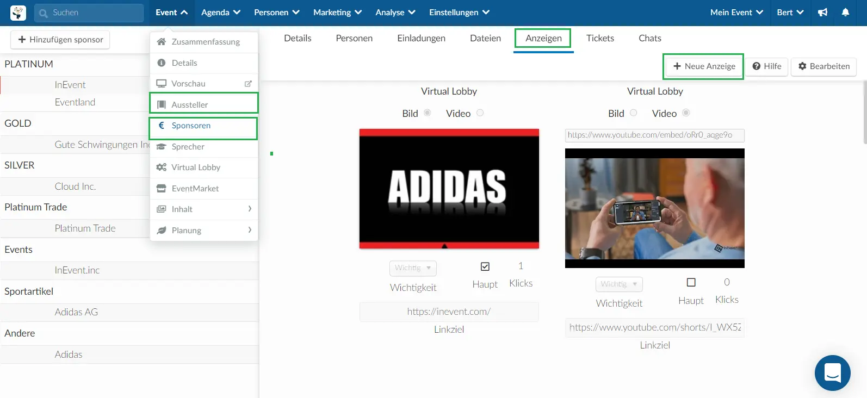Check Haupt checkbox for video ad
Image resolution: width=867 pixels, height=398 pixels.
pos(691,283)
